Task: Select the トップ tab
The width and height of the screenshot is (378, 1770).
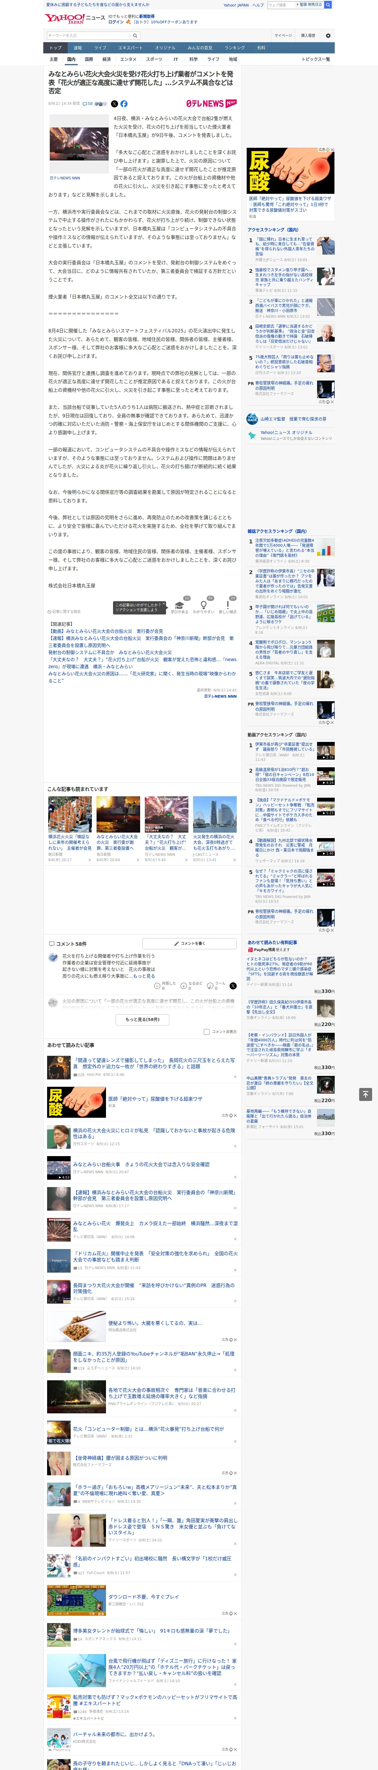Action: pyautogui.click(x=56, y=48)
